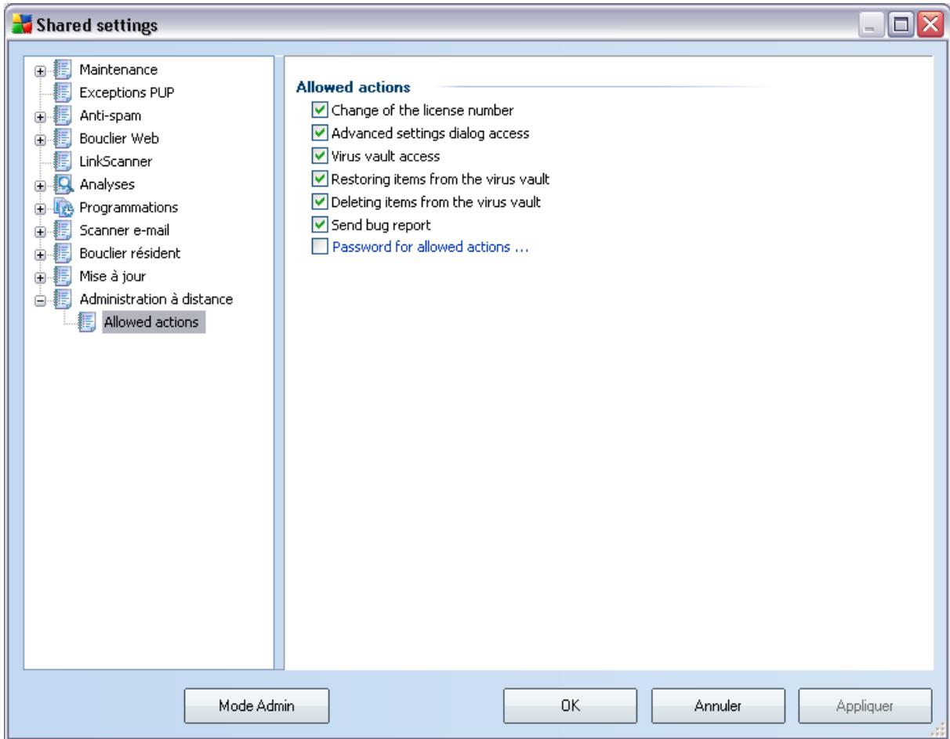Click the Appliquer button
The height and width of the screenshot is (739, 950).
[x=865, y=706]
